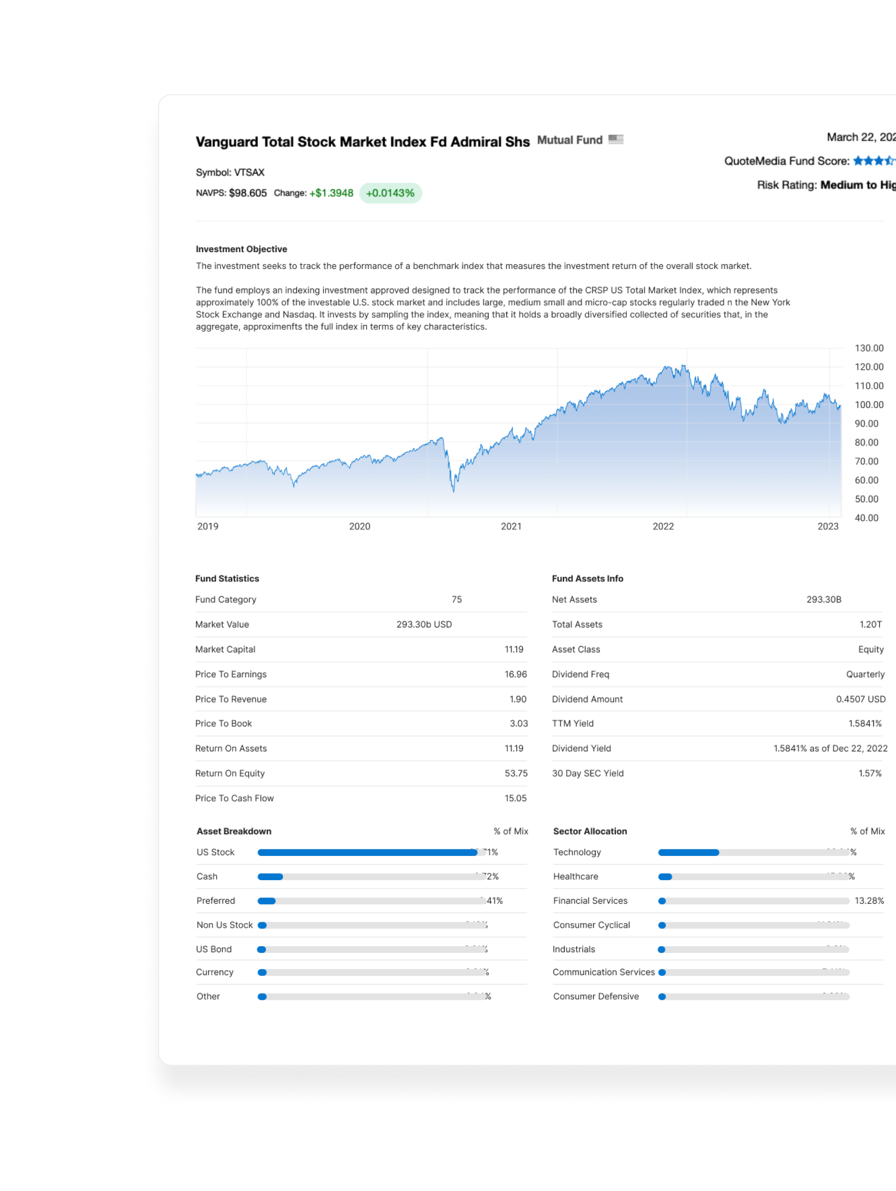This screenshot has width=896, height=1191.
Task: Click the Investment Objective heading
Action: pos(241,249)
